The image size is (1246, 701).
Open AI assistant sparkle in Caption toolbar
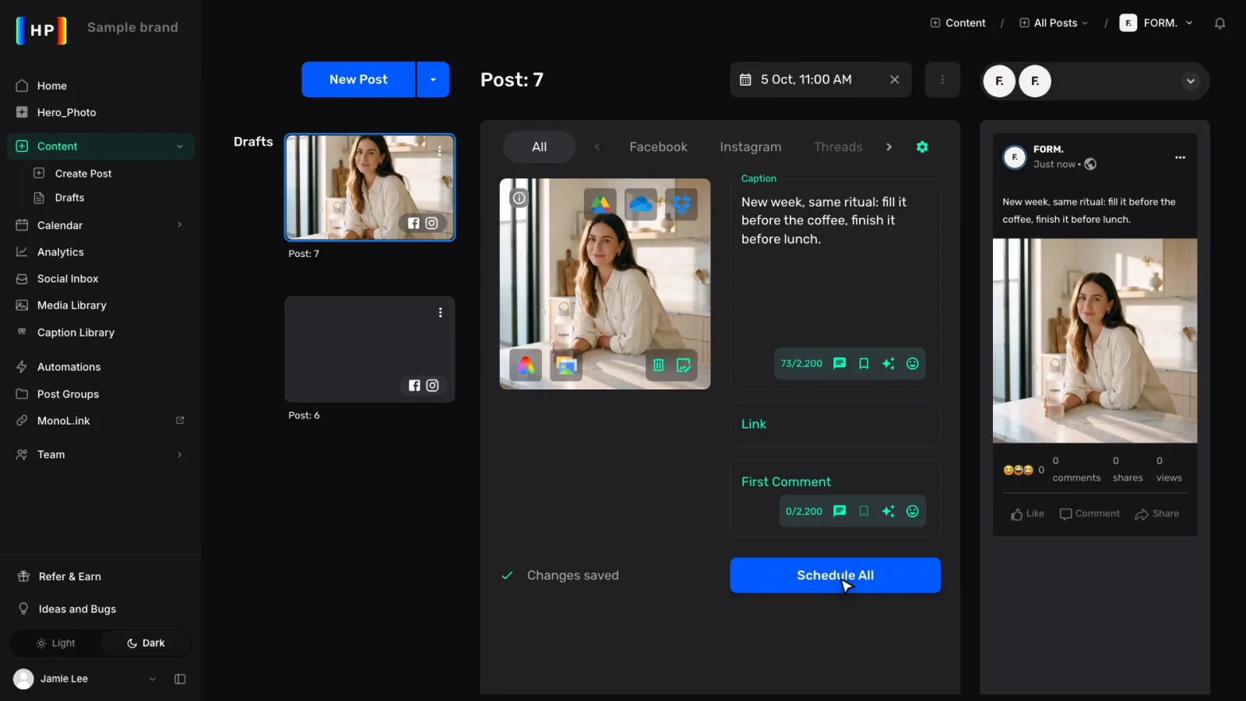click(x=888, y=363)
